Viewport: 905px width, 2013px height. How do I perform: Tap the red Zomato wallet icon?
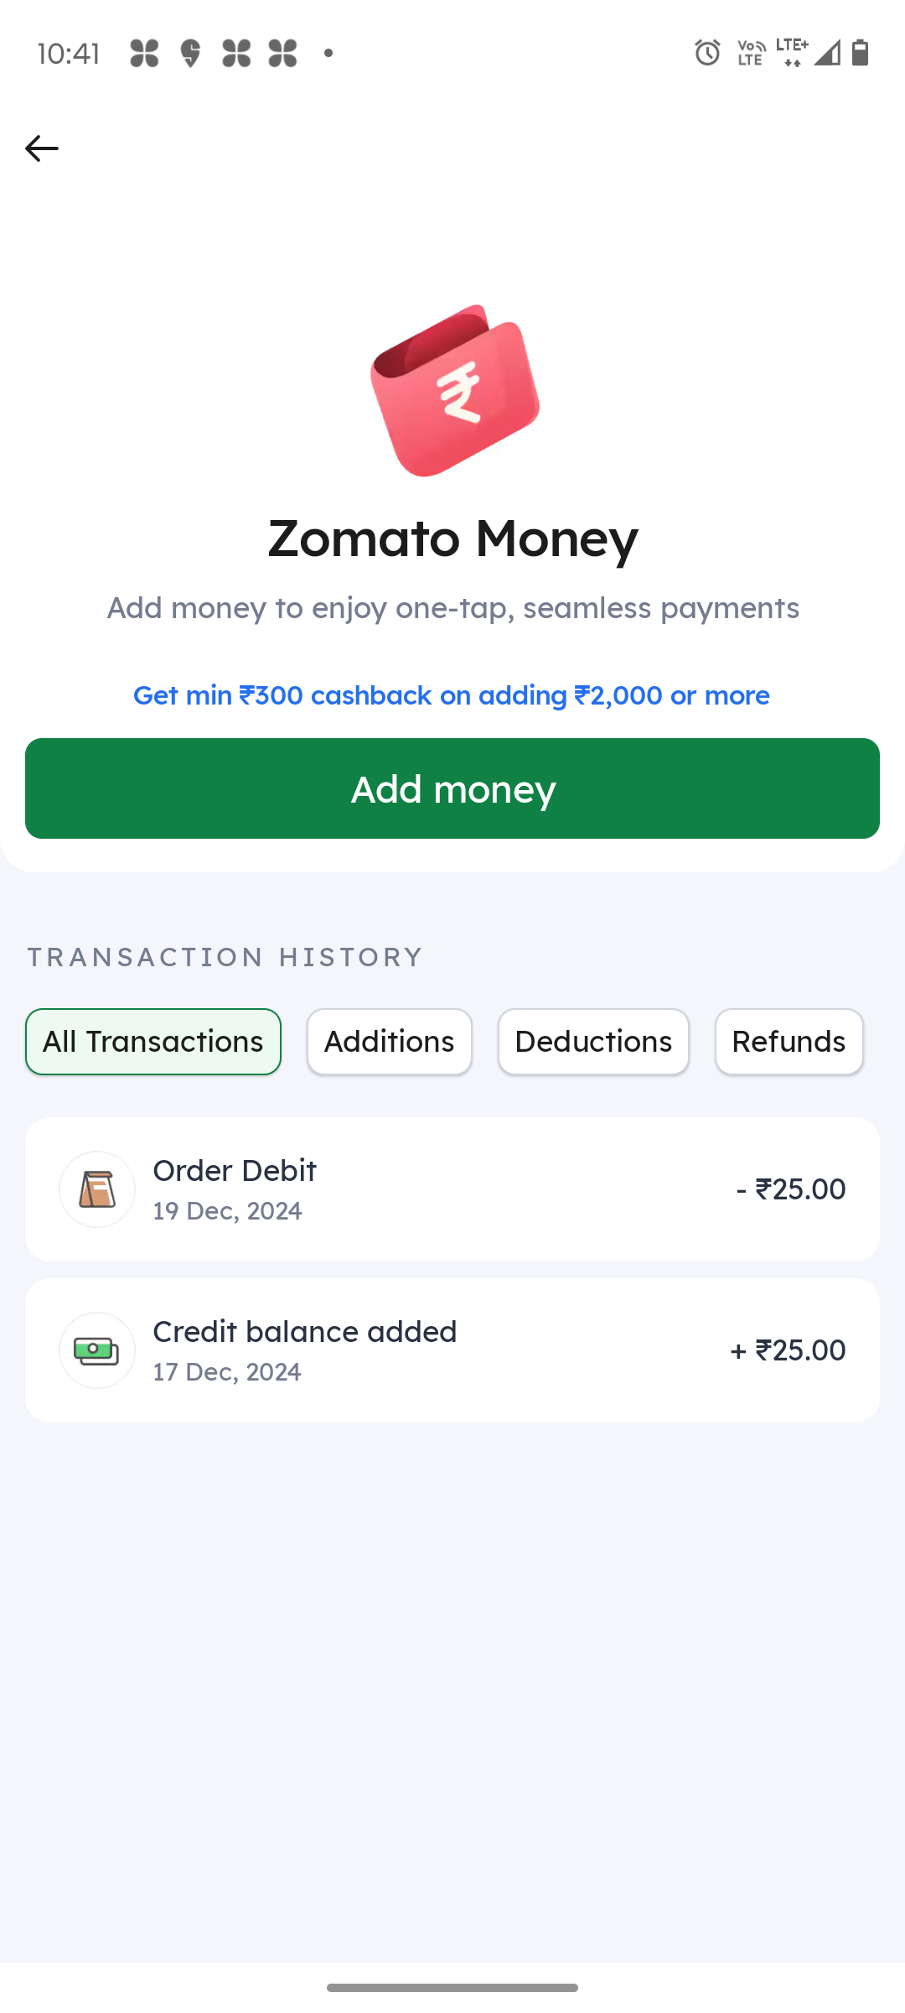coord(455,391)
